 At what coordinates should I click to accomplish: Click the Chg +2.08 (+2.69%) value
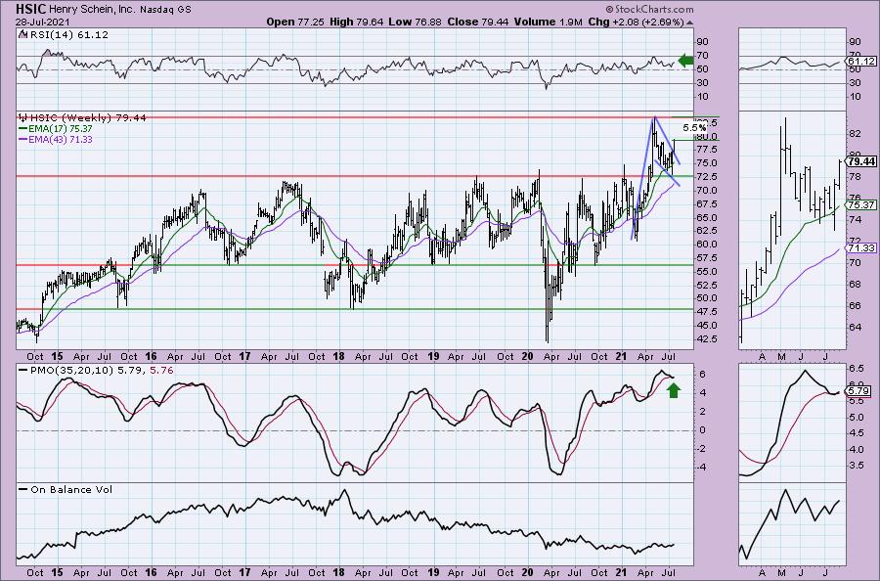click(x=637, y=22)
